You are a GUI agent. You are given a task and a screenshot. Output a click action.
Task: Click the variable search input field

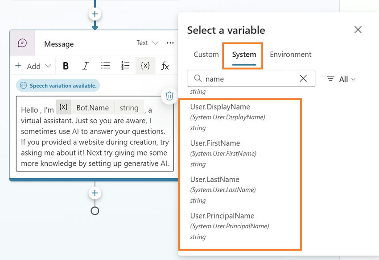pos(250,79)
